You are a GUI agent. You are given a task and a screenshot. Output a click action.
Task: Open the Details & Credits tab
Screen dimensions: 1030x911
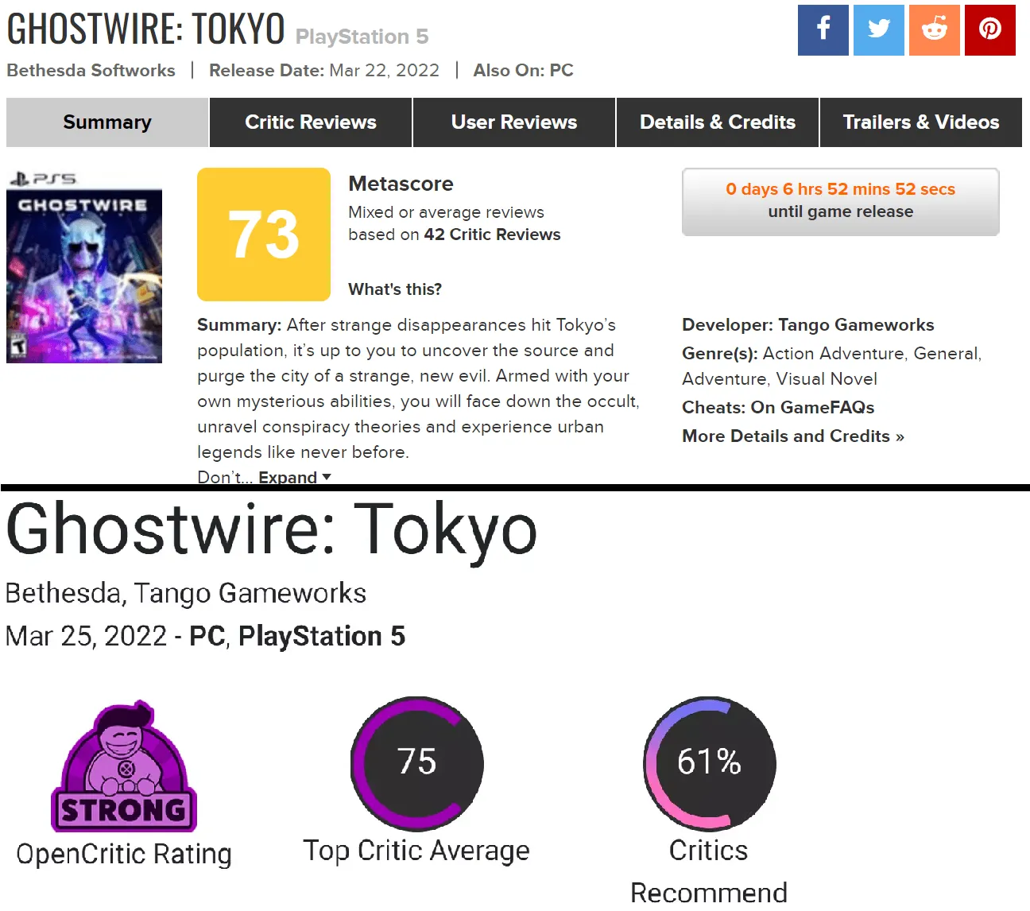[x=718, y=122]
